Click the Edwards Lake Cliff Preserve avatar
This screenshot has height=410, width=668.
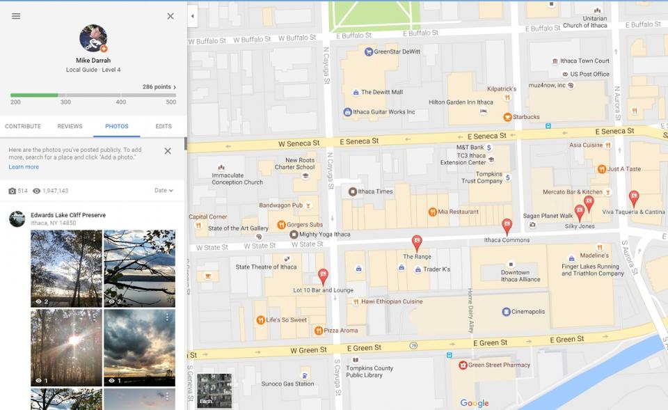point(17,219)
